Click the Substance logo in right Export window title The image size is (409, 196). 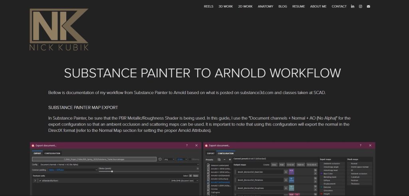pos(206,145)
